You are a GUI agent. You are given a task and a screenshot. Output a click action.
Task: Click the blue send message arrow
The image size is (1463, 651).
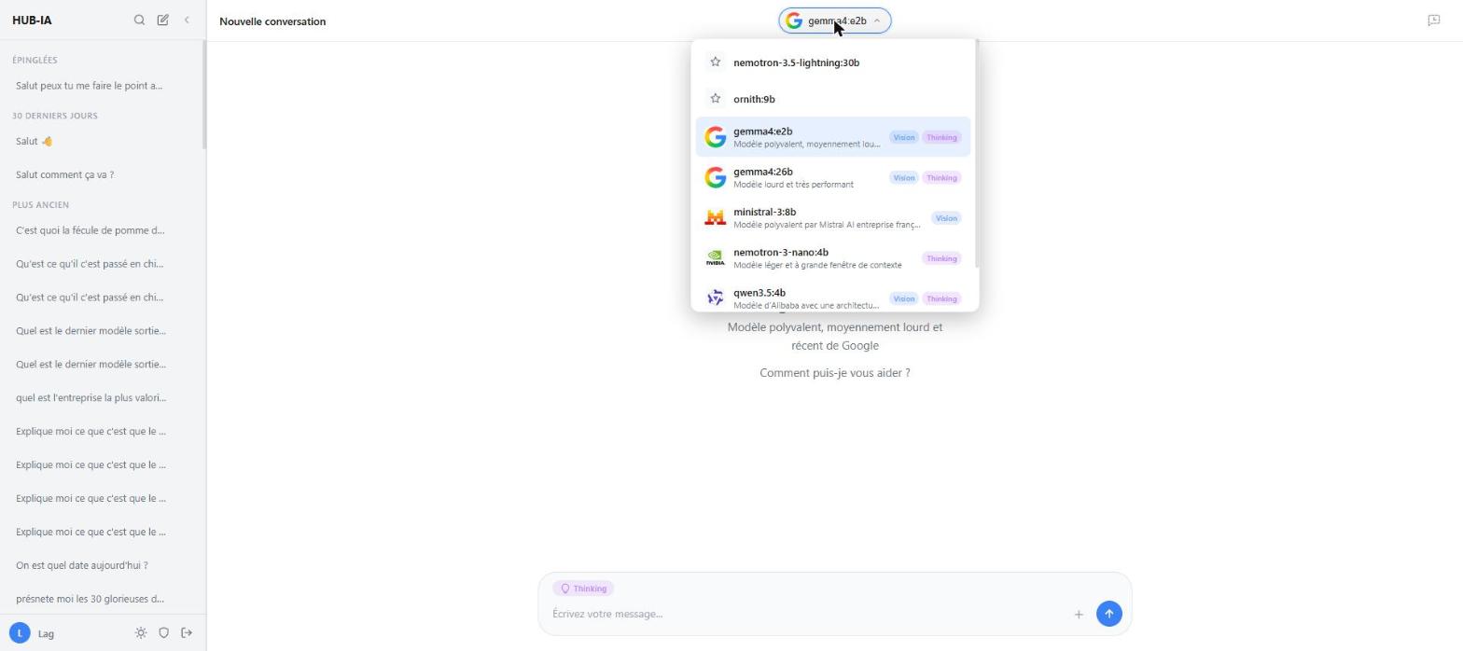(x=1108, y=614)
